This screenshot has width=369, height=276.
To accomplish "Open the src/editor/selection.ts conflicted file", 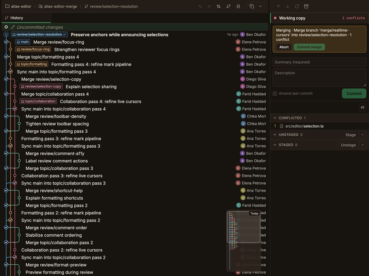I will (319, 126).
